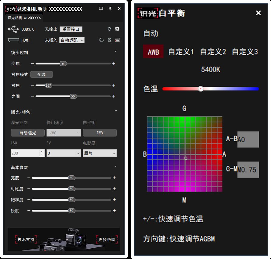Viewport: 271px width, 259px height.
Task: Decrease 亮度 with the minus button
Action: (29, 178)
